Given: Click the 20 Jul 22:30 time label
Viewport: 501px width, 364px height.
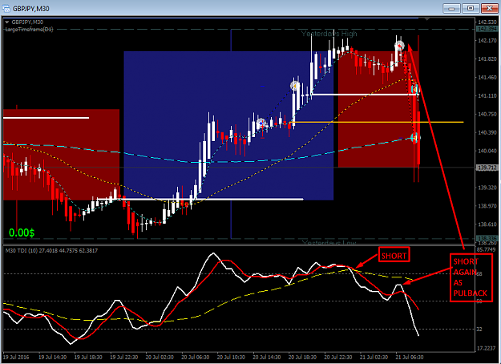Looking at the screenshot, I should (338, 357).
